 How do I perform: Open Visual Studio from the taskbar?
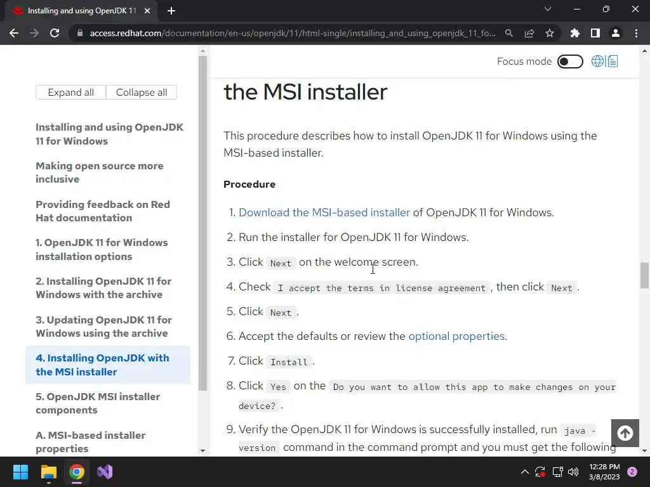tap(105, 472)
